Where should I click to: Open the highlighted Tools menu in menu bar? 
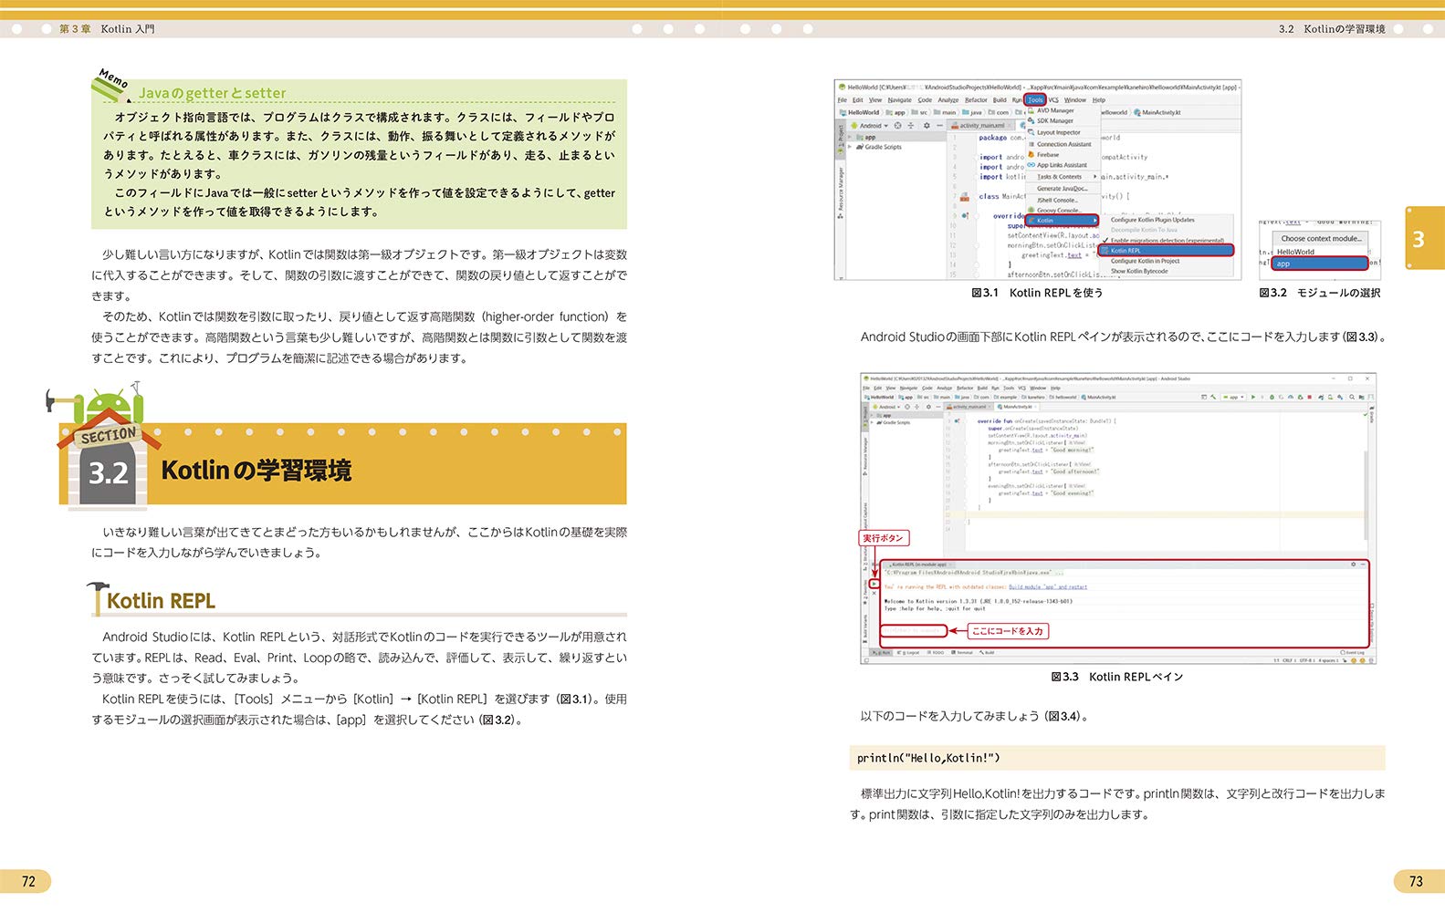(x=1034, y=100)
